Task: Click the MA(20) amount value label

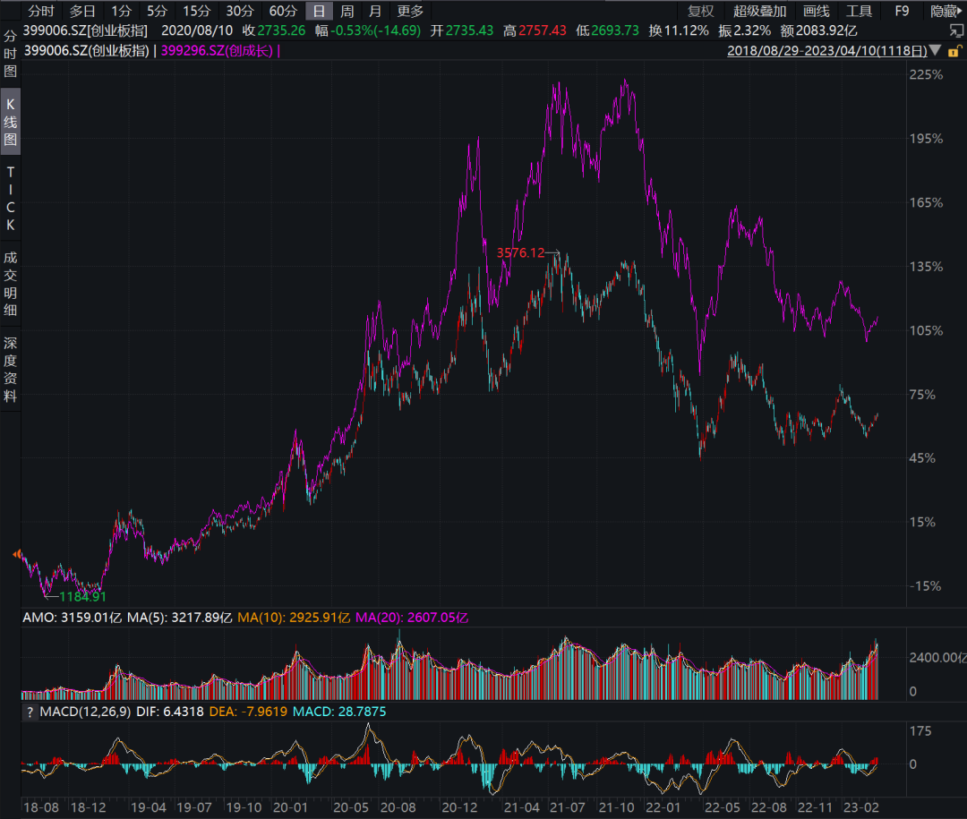Action: pyautogui.click(x=412, y=618)
